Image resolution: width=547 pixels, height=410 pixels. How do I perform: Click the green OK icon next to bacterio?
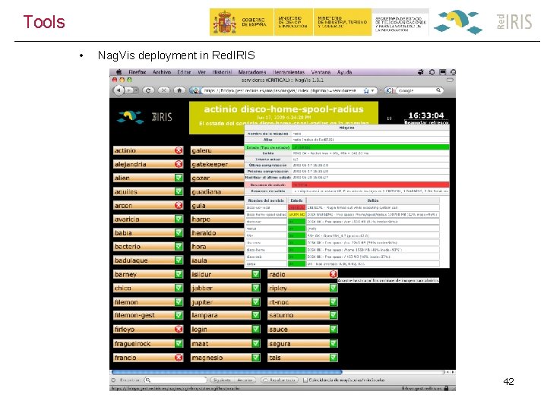pos(179,247)
